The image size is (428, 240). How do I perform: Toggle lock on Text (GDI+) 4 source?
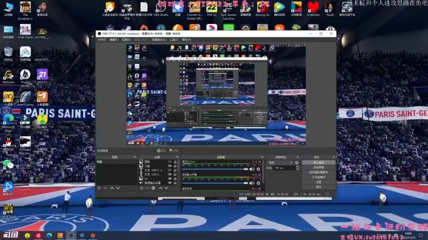175,170
